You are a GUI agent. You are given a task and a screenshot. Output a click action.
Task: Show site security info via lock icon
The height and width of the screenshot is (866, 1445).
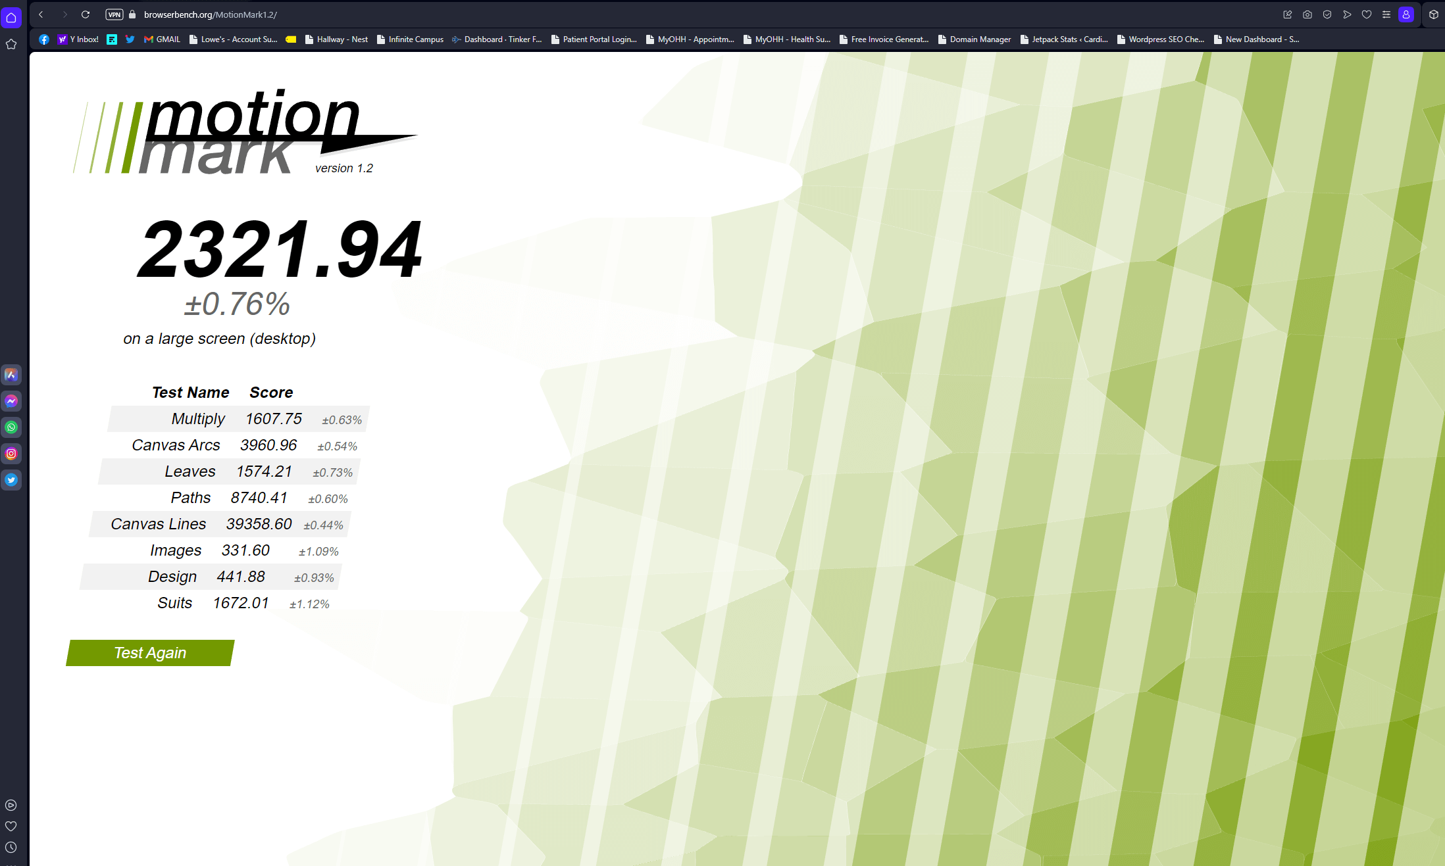tap(132, 14)
